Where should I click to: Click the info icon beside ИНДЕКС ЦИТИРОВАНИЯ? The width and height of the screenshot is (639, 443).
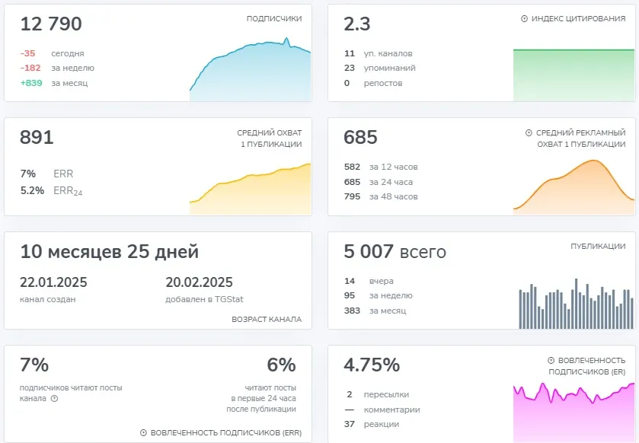(524, 19)
